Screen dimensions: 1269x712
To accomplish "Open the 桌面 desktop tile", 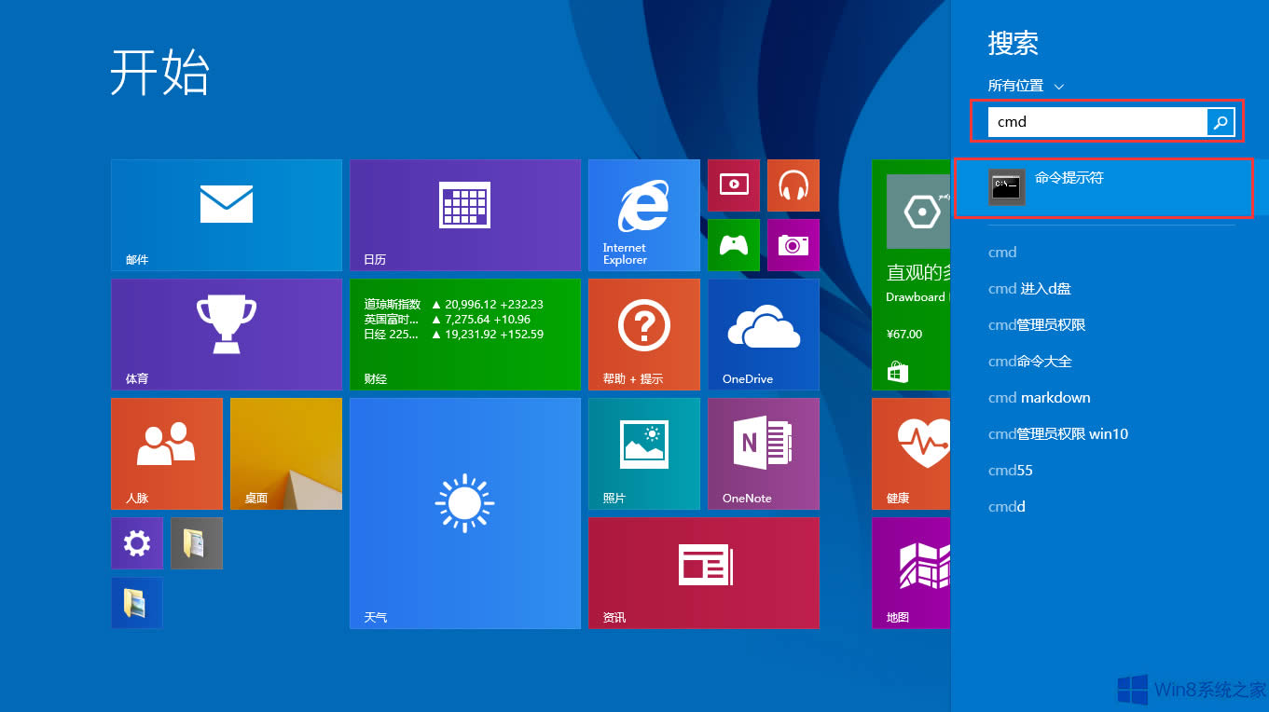I will click(285, 454).
